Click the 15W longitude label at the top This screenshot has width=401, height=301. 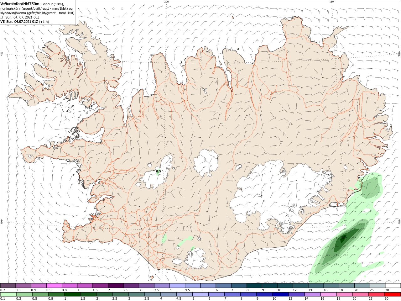tap(332, 2)
